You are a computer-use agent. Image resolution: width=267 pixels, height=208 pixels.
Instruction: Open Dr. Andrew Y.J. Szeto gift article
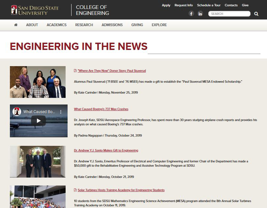(106, 150)
